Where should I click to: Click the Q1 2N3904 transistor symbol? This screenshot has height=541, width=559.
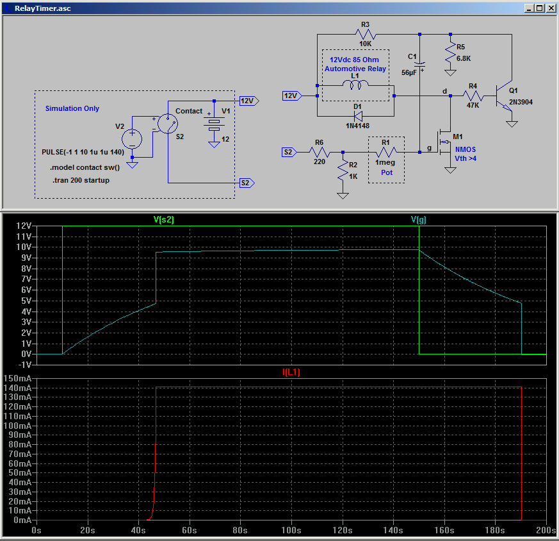[504, 96]
